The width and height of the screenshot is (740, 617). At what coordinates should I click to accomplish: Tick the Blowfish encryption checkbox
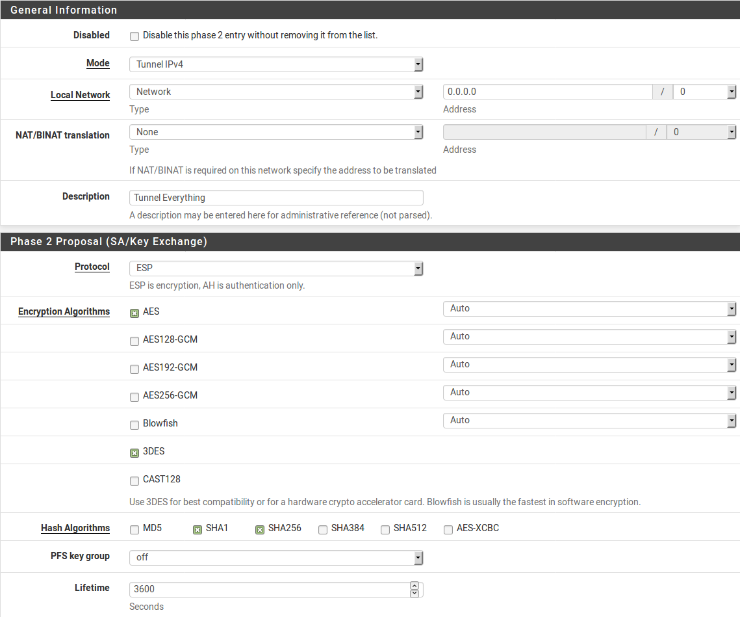tap(134, 425)
